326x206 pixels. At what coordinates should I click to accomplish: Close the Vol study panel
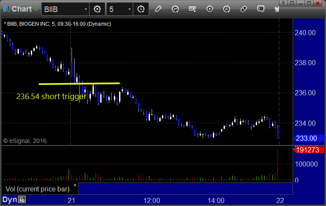click(75, 185)
